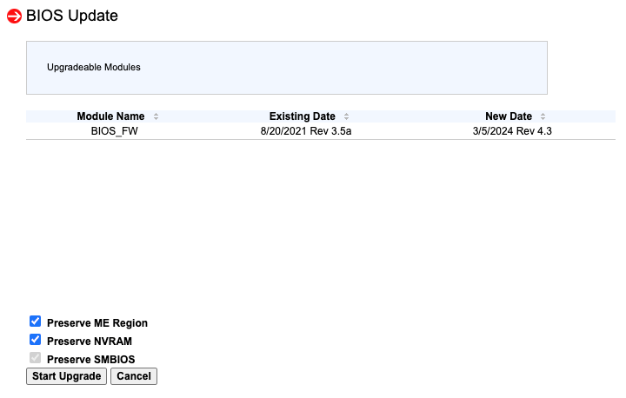The height and width of the screenshot is (398, 626).
Task: Click the sort arrows next to New Date
Action: click(x=543, y=116)
